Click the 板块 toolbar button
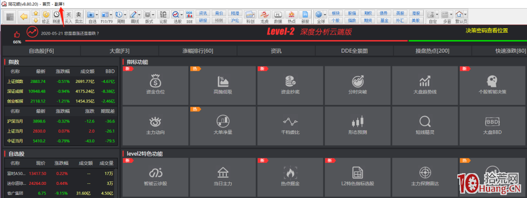The width and height of the screenshot is (527, 198). (x=335, y=13)
